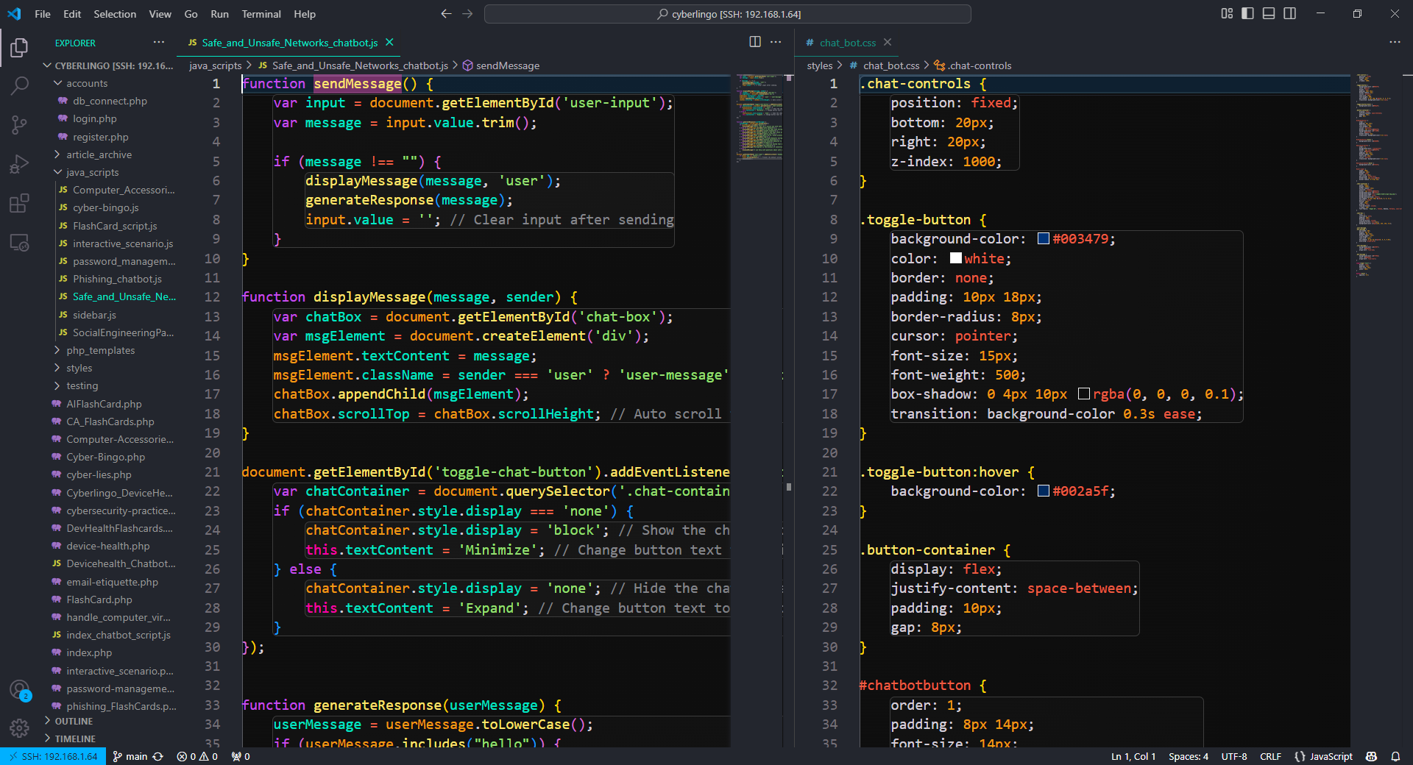Expand the OUTLINE section
This screenshot has height=765, width=1413.
click(x=73, y=722)
